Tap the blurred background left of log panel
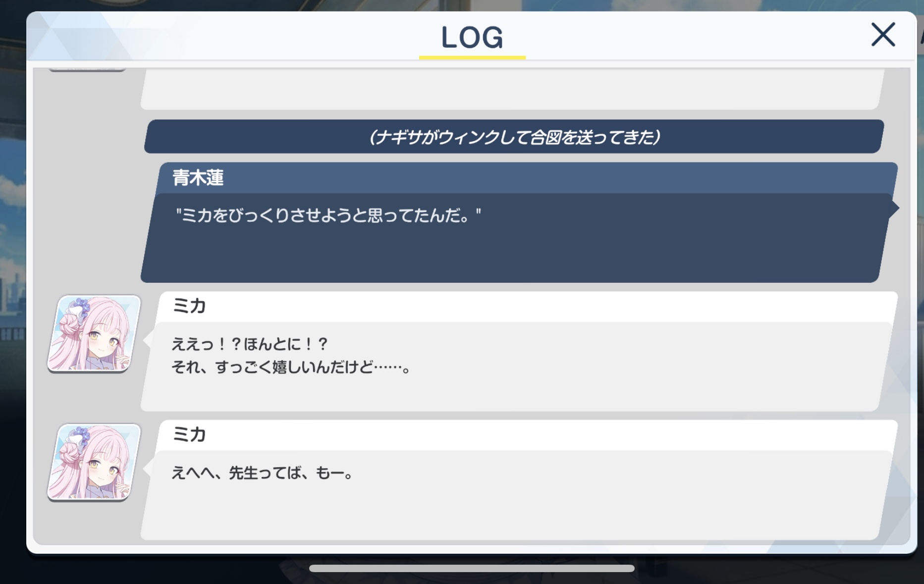Screen dimensions: 924x584 coord(12,297)
